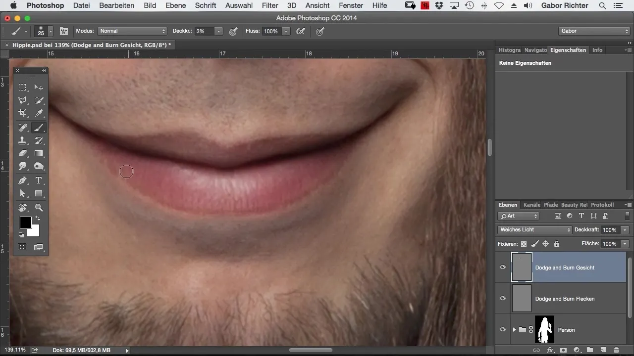Open the brush preset picker arrow
Image resolution: width=634 pixels, height=356 pixels.
[51, 31]
